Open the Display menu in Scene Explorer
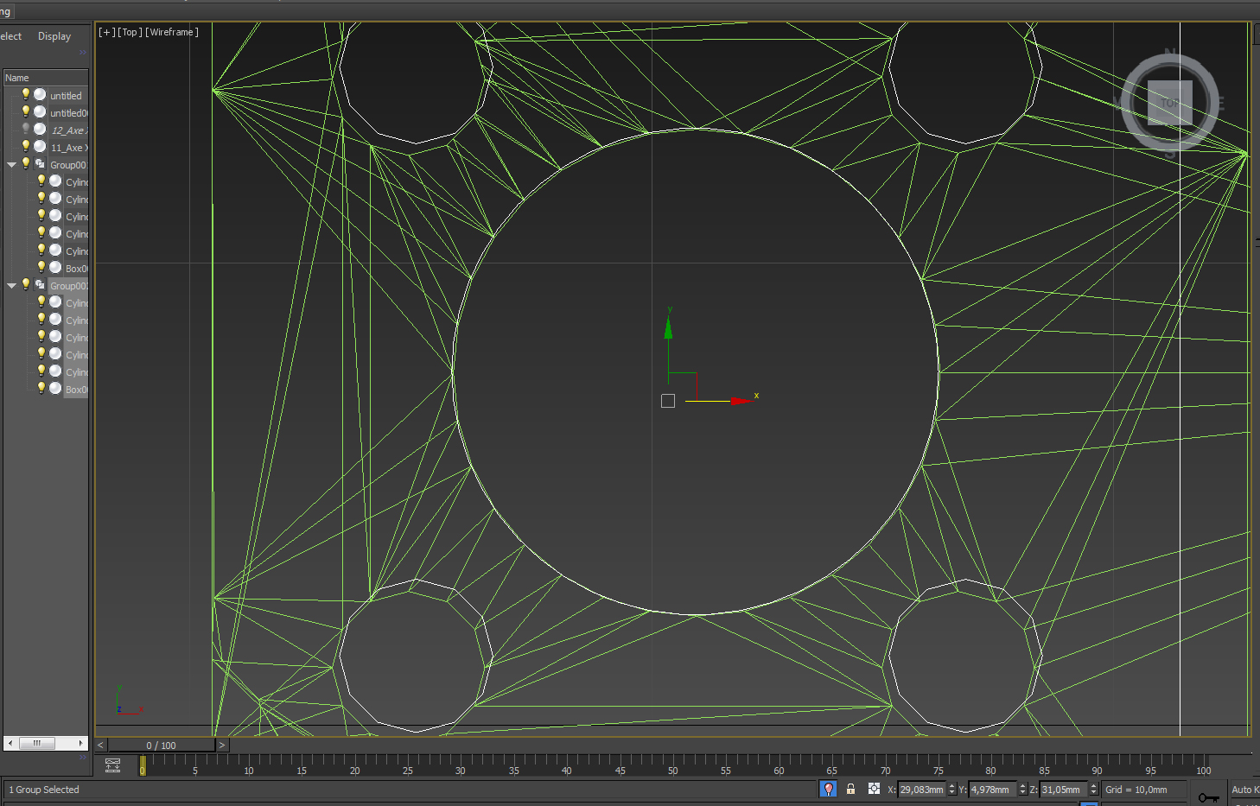Viewport: 1260px width, 806px height. (54, 36)
